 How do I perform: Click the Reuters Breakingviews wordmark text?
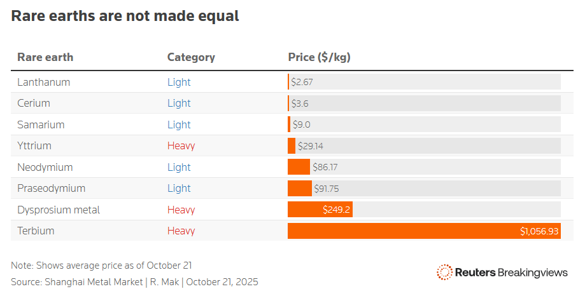point(511,272)
